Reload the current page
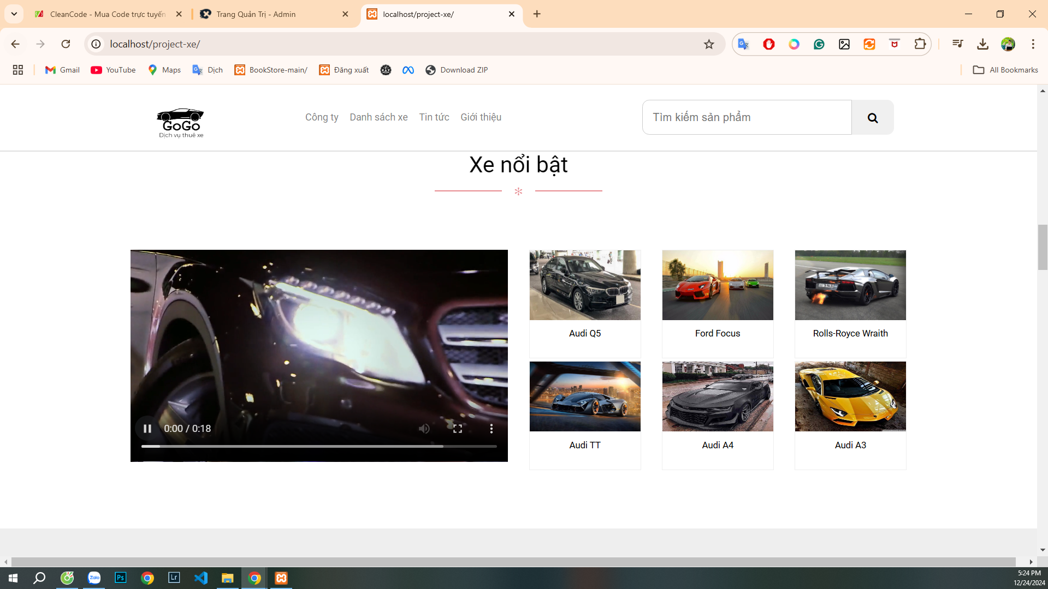1048x589 pixels. 66,44
